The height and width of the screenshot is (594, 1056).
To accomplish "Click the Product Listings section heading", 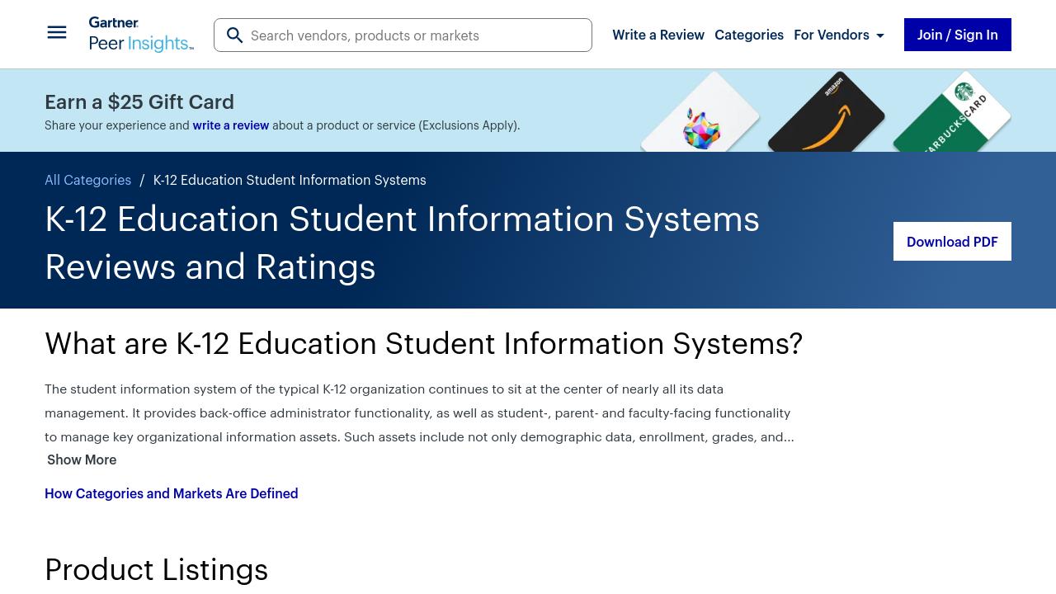I will tap(157, 569).
